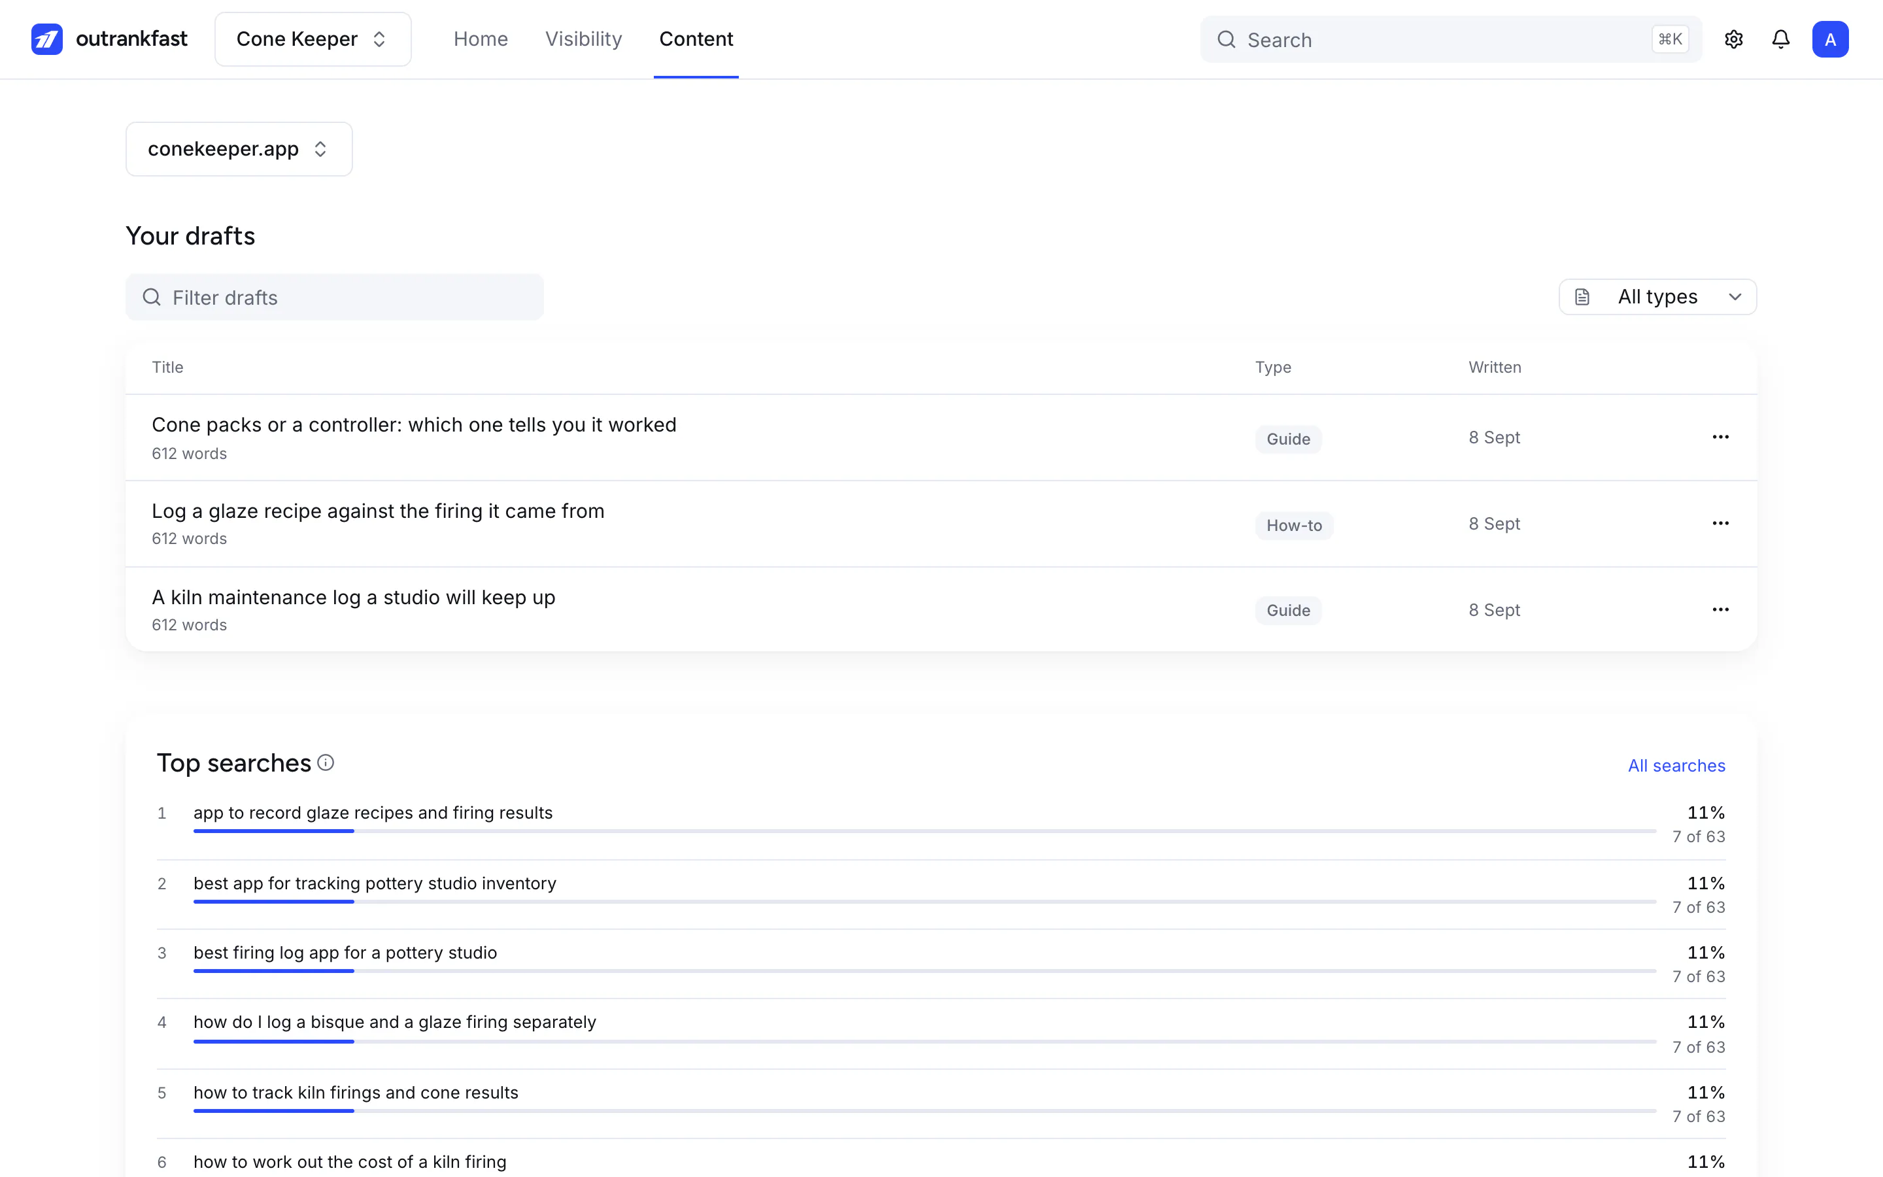Select search "app to record glaze recipes and firing results"
Image resolution: width=1883 pixels, height=1177 pixels.
(373, 813)
